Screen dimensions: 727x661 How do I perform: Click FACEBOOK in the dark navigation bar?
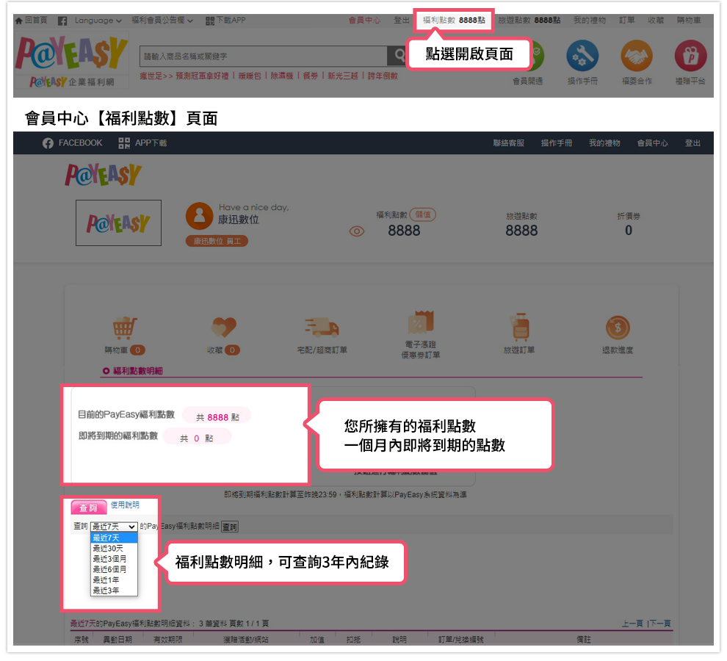(x=72, y=143)
